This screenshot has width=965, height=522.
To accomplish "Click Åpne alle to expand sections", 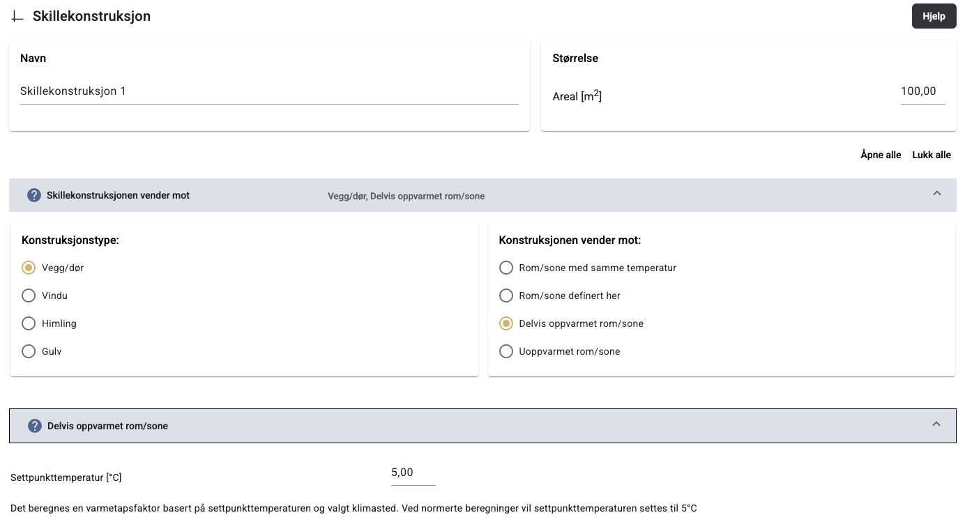I will (881, 155).
